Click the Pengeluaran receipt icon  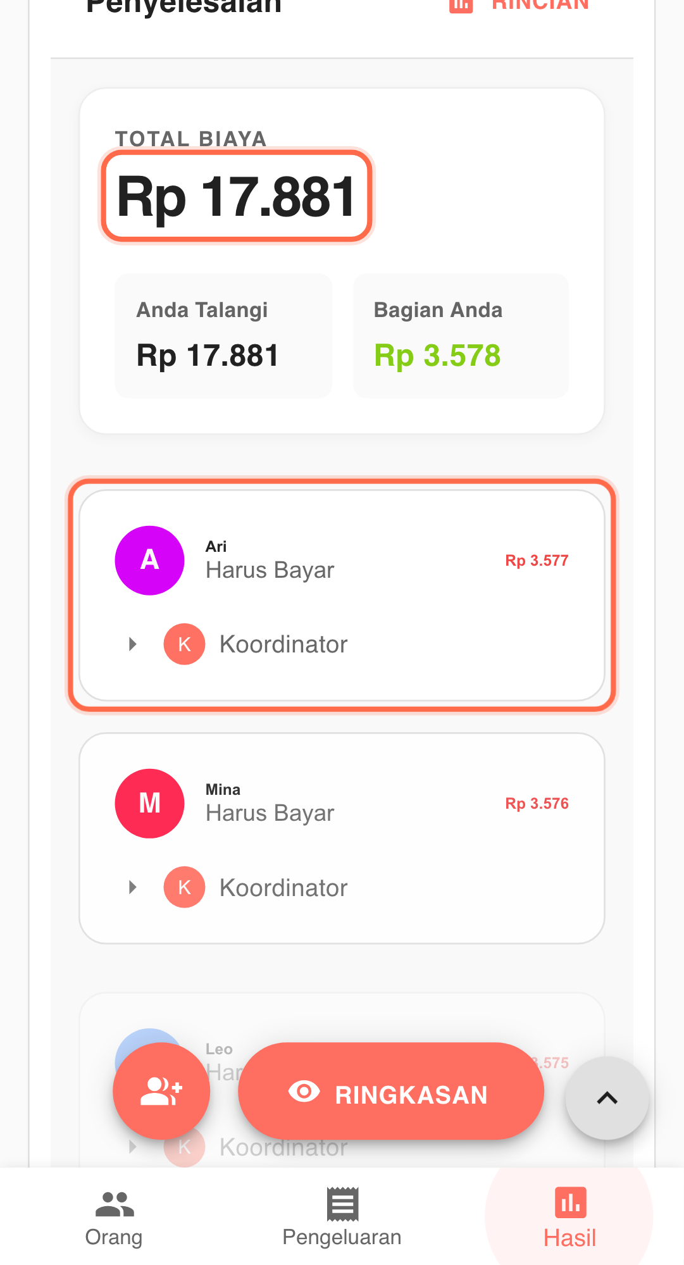[342, 1204]
